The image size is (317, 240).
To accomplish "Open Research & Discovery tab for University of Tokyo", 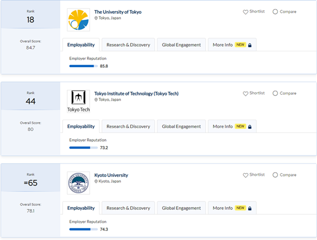I will pyautogui.click(x=128, y=45).
